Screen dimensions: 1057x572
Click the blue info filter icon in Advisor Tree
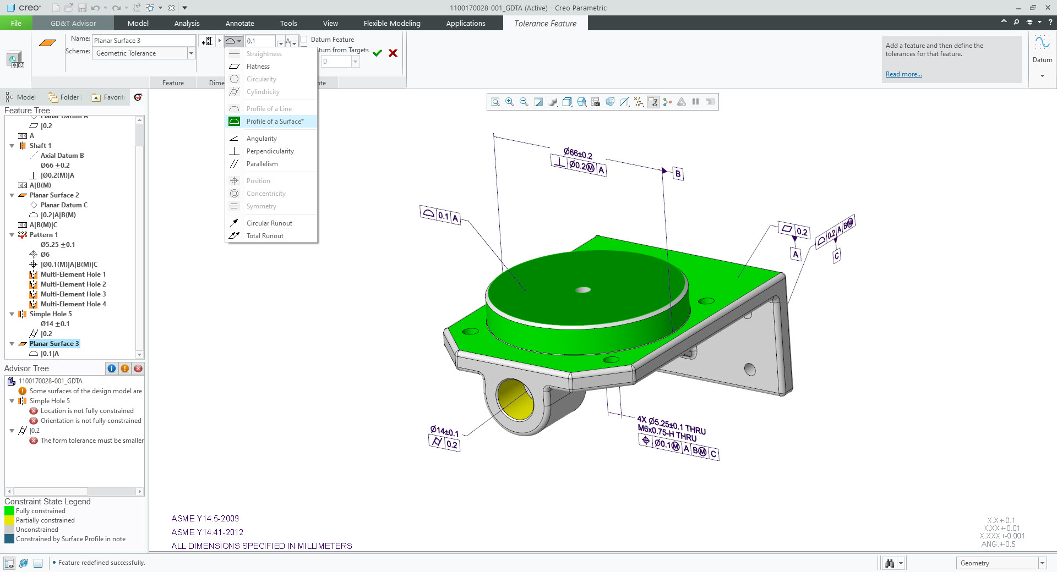(x=112, y=369)
